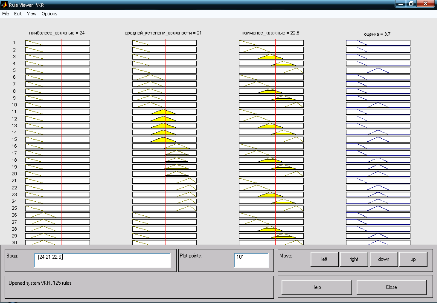The height and width of the screenshot is (303, 439).
Task: Click red line in наиболеее_кважные column
Action: (x=61, y=142)
